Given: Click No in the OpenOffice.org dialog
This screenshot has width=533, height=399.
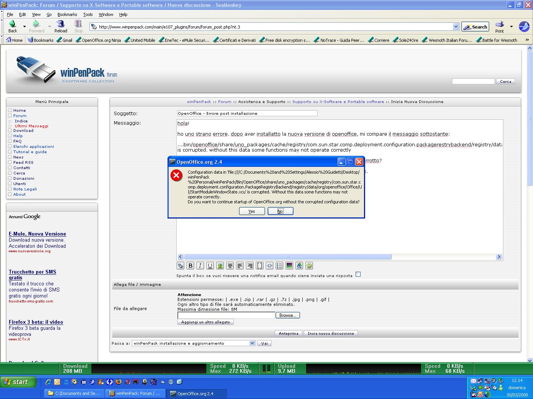Looking at the screenshot, I should pyautogui.click(x=280, y=211).
